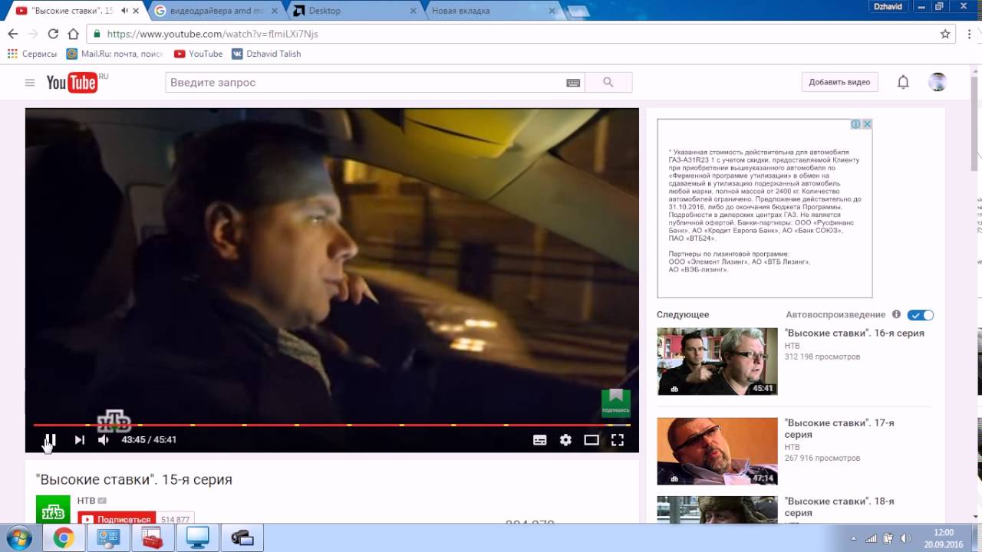Show hidden tray icons arrow
The width and height of the screenshot is (982, 552).
click(x=854, y=539)
